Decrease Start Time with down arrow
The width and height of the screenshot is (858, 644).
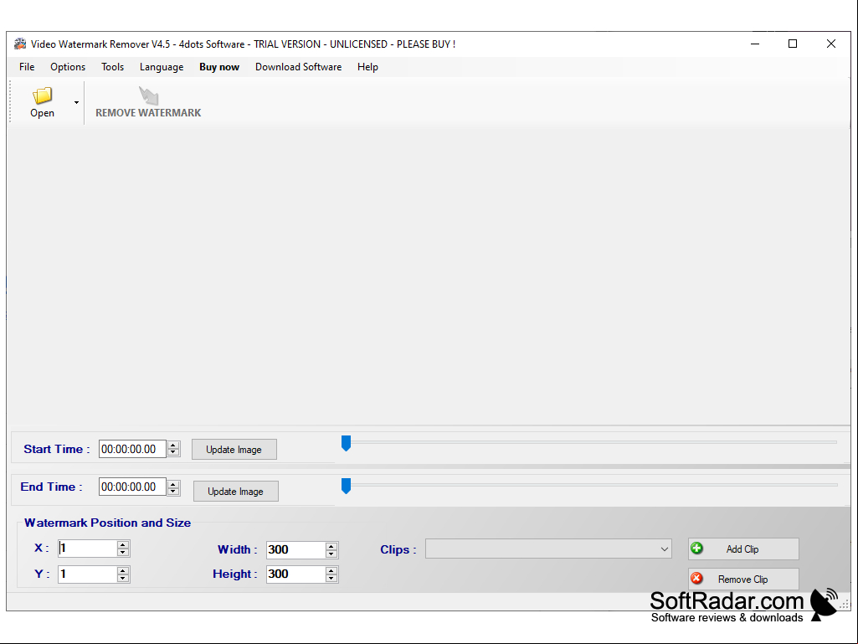tap(173, 453)
